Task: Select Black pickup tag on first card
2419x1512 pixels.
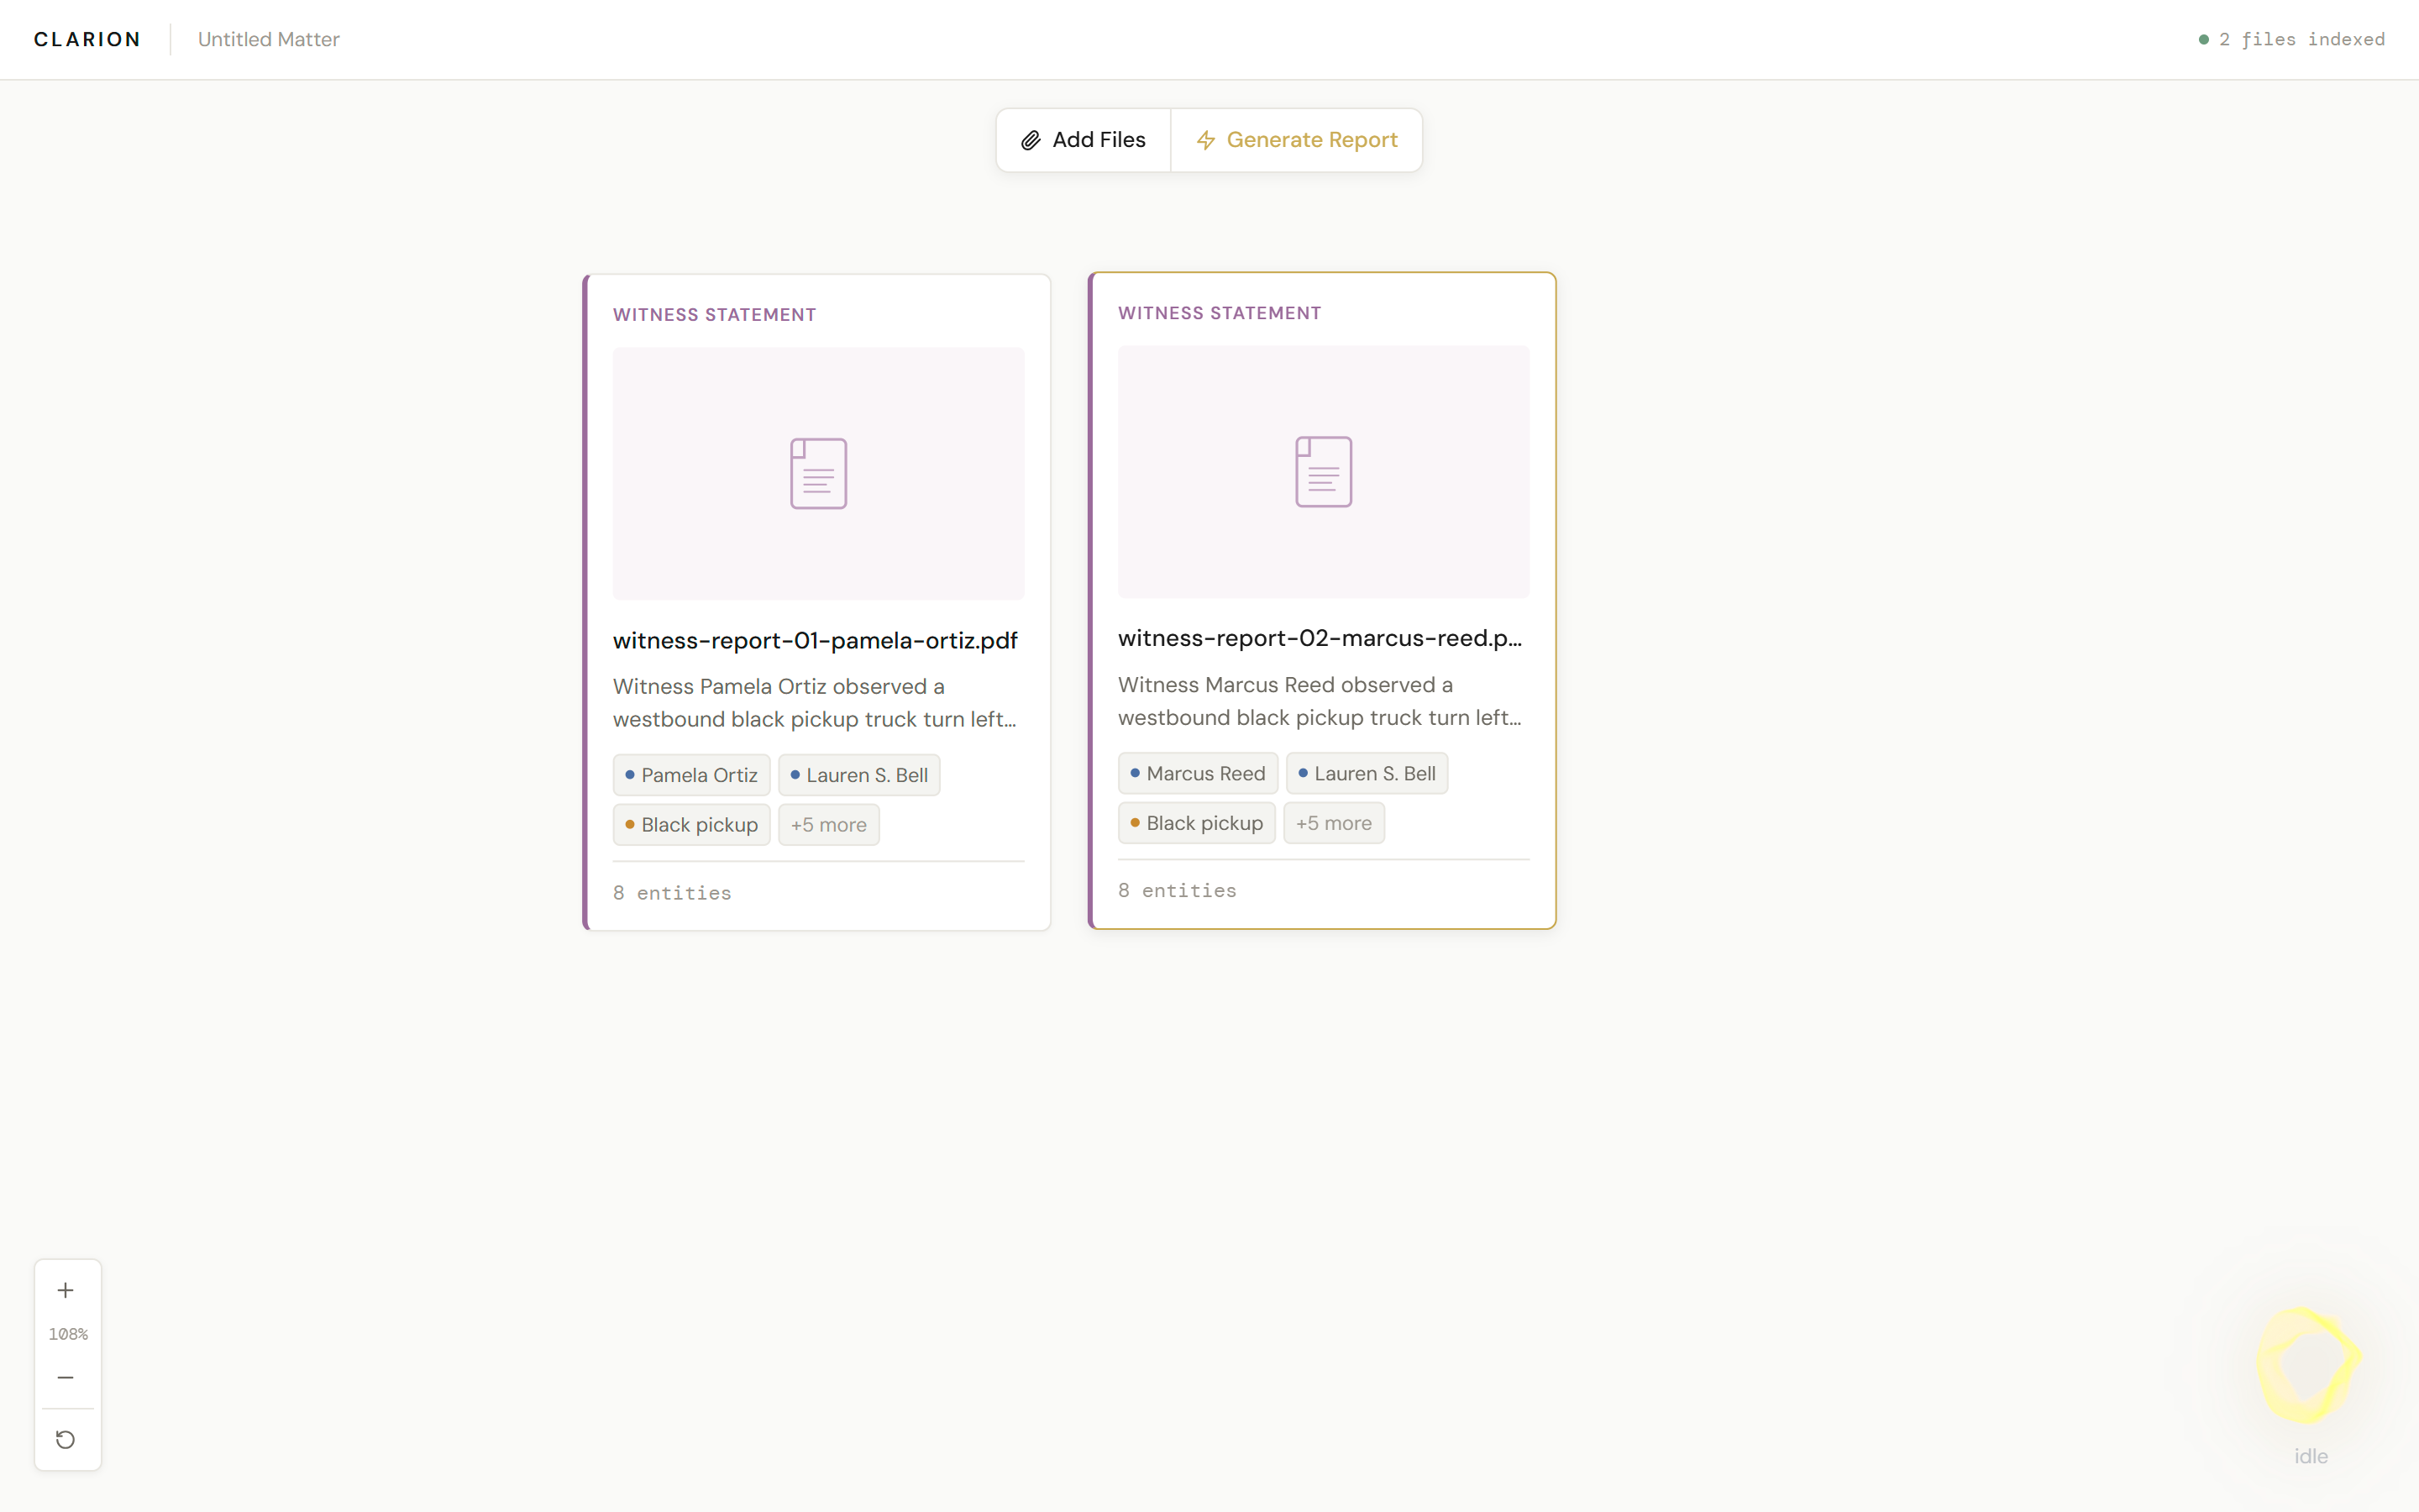Action: (690, 825)
